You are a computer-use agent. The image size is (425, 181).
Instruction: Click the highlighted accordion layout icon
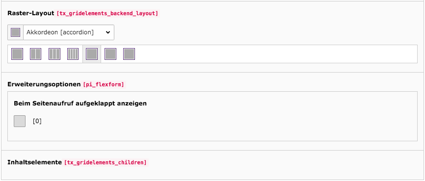[92, 54]
